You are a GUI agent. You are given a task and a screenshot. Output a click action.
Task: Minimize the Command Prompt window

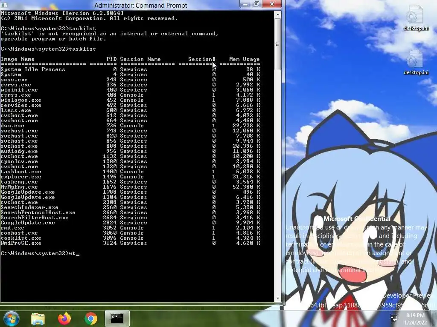click(x=245, y=4)
